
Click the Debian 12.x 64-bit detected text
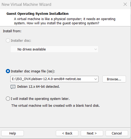point(38,87)
